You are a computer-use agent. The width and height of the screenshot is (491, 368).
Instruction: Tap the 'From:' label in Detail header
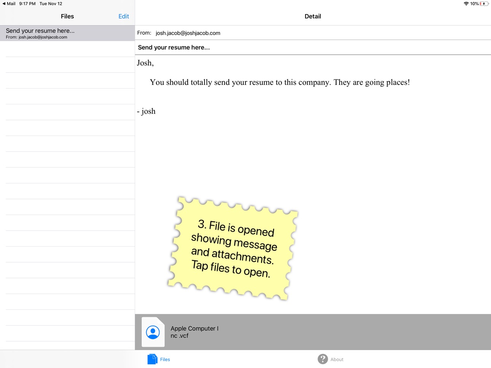tap(144, 33)
